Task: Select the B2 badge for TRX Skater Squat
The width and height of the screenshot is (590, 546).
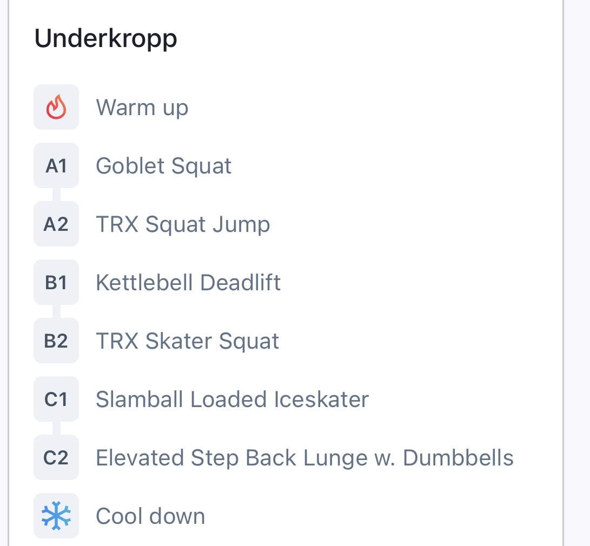Action: coord(56,341)
